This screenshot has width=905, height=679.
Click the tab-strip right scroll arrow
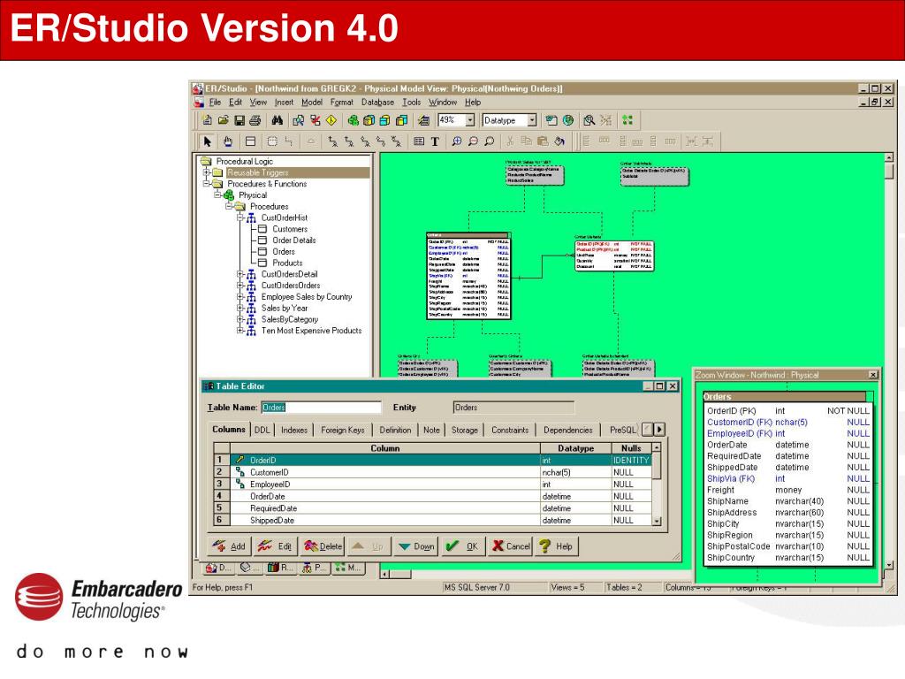click(659, 430)
